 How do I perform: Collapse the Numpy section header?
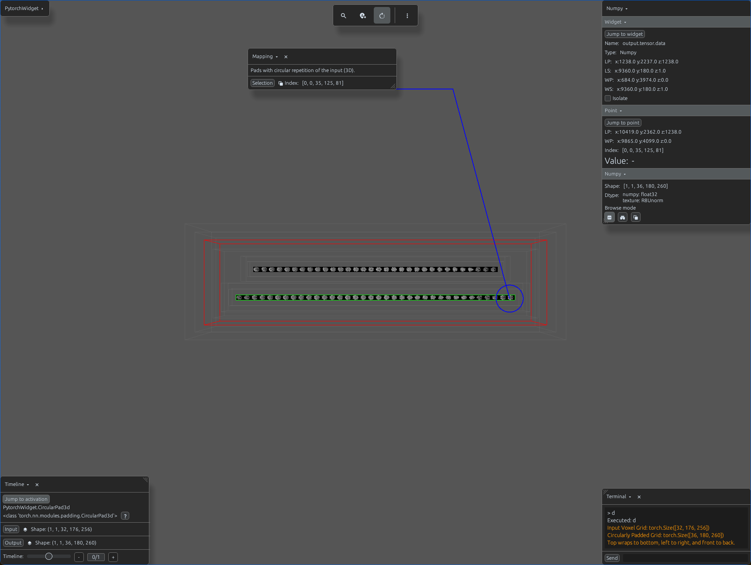(x=676, y=174)
